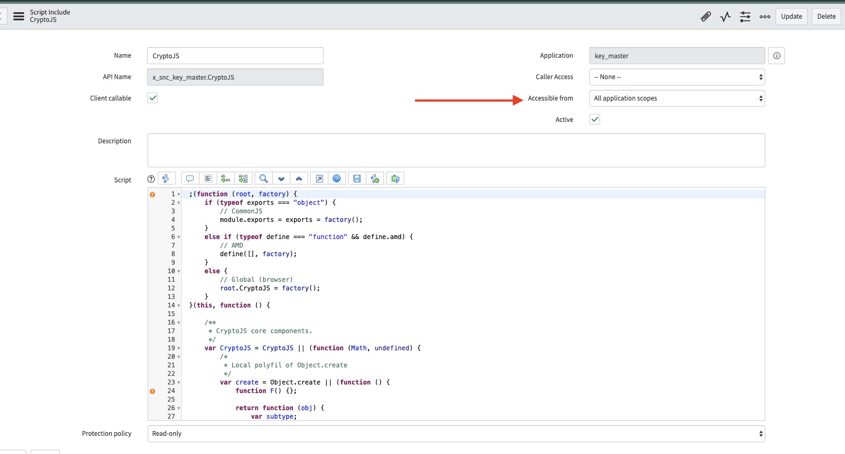The width and height of the screenshot is (845, 454).
Task: Click into the Description text area
Action: (456, 150)
